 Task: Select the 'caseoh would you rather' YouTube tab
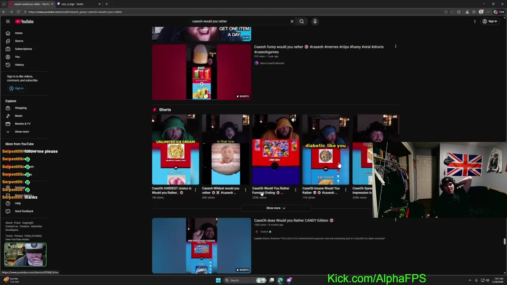coord(32,4)
